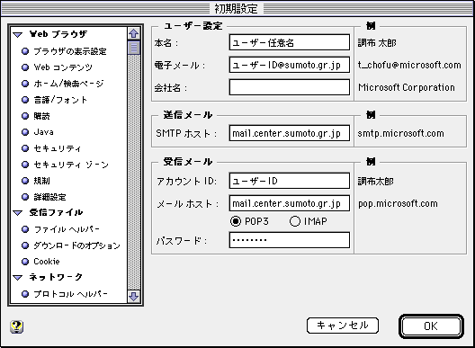Screen dimensions: 475x348
Task: Select セキュリティ in the category list
Action: [x=58, y=148]
